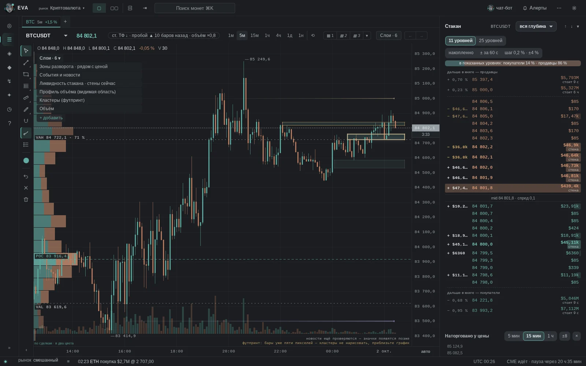Toggle theme with the sun icon
Screen dimensions: 586x366
[574, 8]
